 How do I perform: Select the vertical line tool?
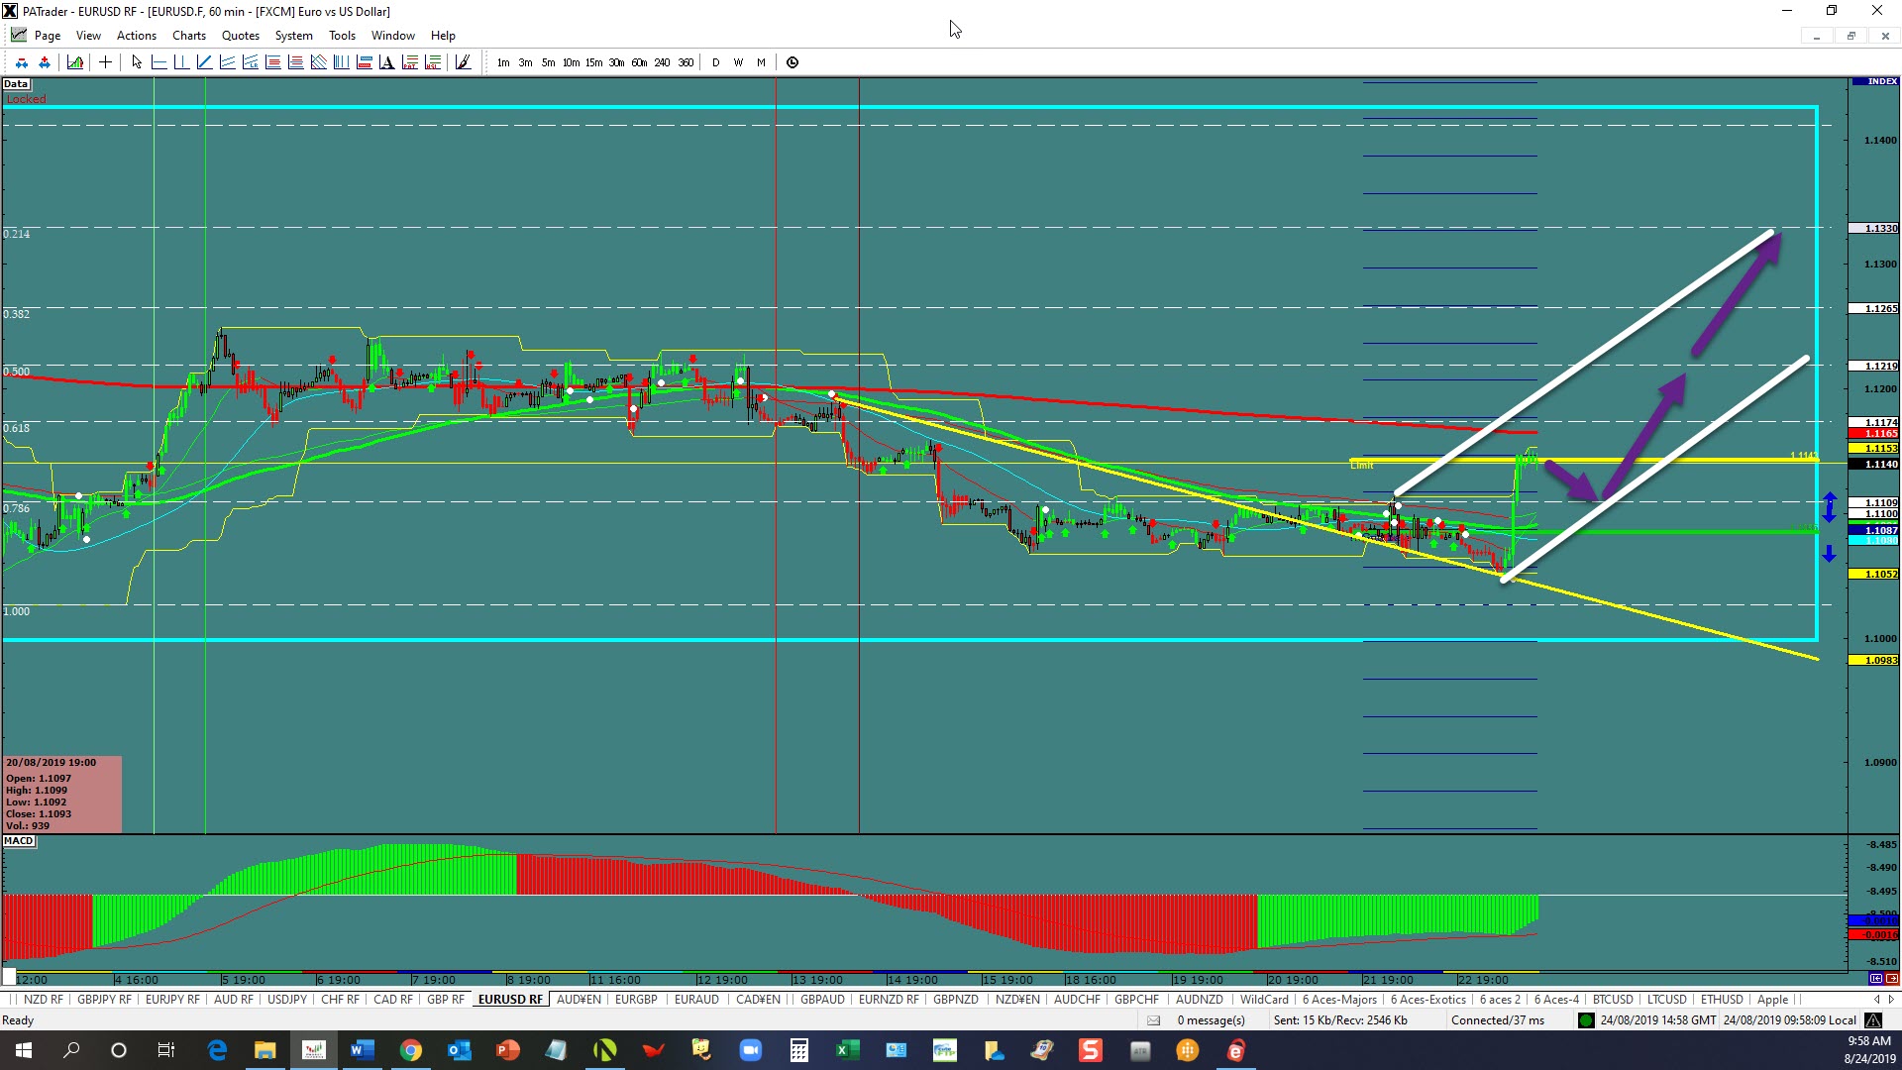coord(181,62)
